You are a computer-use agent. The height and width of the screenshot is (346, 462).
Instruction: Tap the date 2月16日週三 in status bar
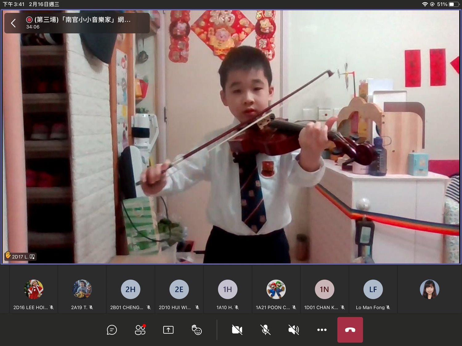tap(44, 4)
